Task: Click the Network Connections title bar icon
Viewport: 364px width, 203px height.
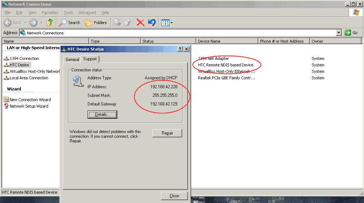Action: click(x=5, y=4)
